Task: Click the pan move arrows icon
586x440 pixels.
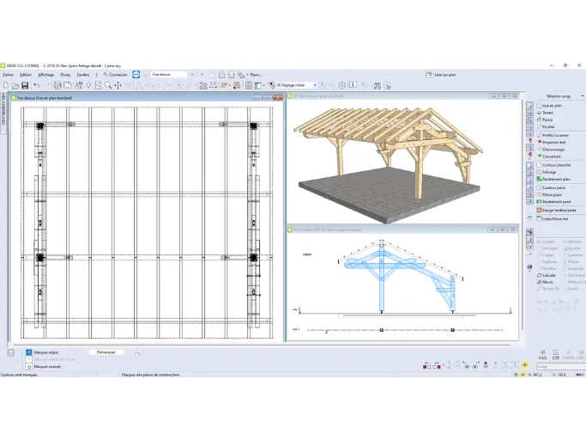Action: pyautogui.click(x=118, y=85)
